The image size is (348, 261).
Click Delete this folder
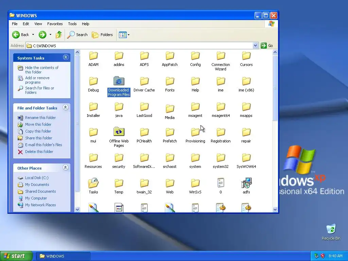click(x=35, y=152)
